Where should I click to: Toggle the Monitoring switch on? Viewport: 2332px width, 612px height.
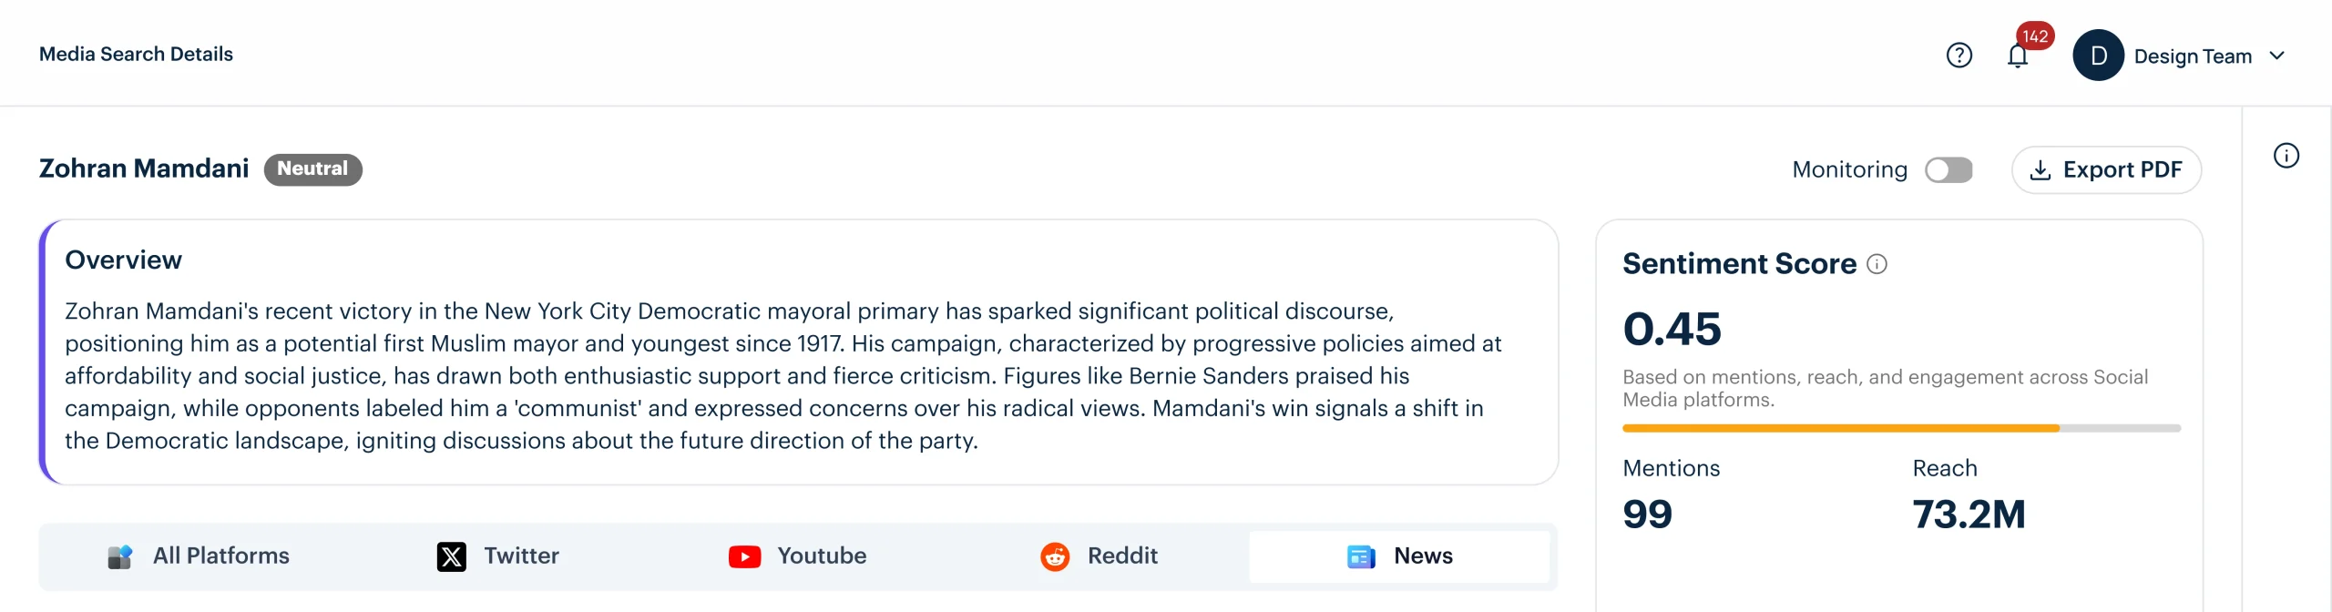(x=1948, y=170)
